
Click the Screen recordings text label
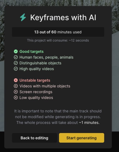pyautogui.click(x=36, y=92)
